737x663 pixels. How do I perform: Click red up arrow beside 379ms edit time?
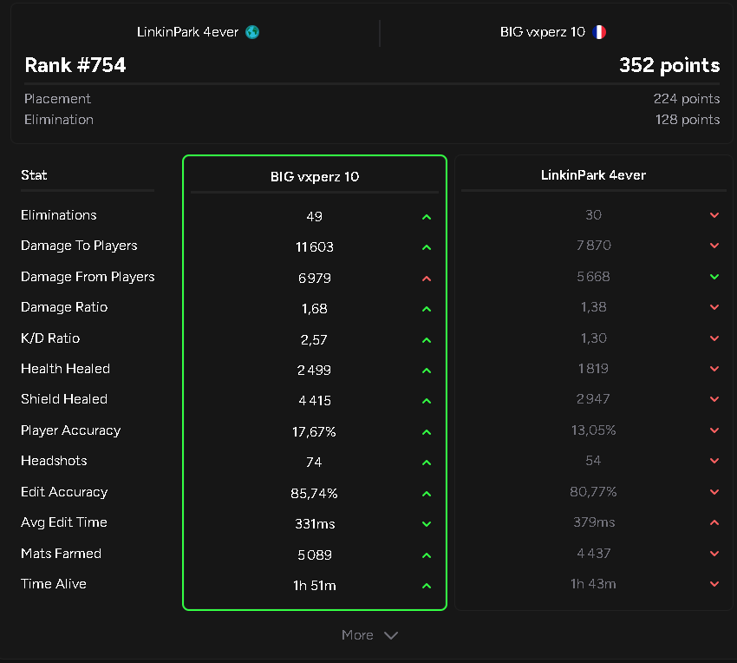(x=714, y=522)
